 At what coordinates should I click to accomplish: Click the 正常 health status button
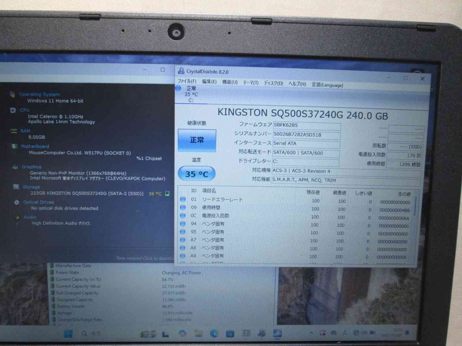click(197, 140)
